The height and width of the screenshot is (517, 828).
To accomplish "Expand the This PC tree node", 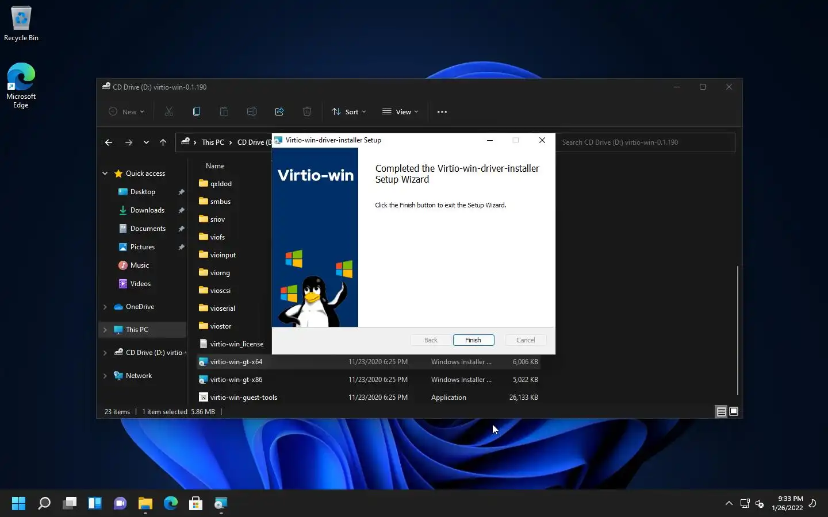I will 105,330.
